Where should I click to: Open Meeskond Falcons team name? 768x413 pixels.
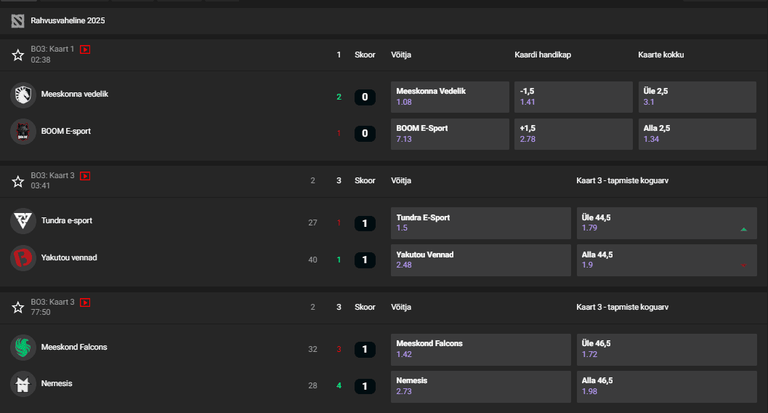pos(74,347)
